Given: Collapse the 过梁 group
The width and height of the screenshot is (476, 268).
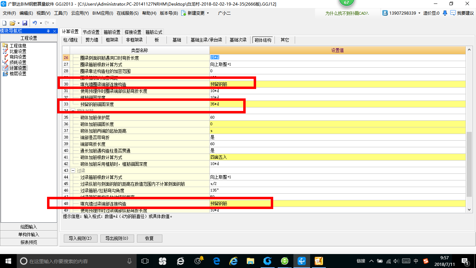Looking at the screenshot, I should [x=73, y=171].
